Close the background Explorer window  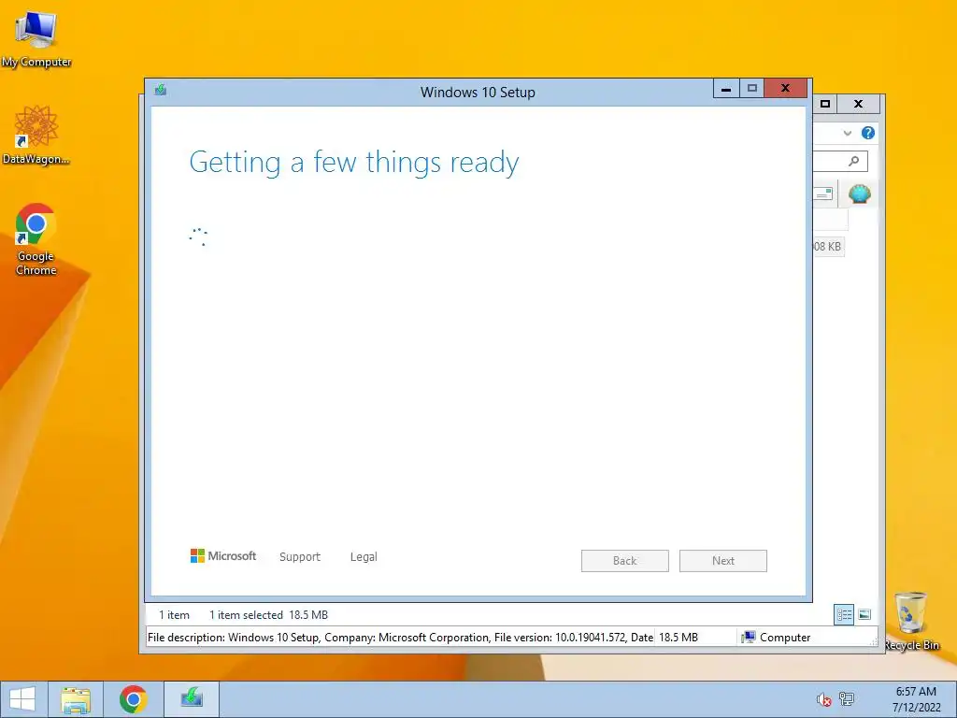pos(858,104)
